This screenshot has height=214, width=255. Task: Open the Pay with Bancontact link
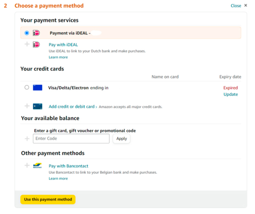point(69,166)
